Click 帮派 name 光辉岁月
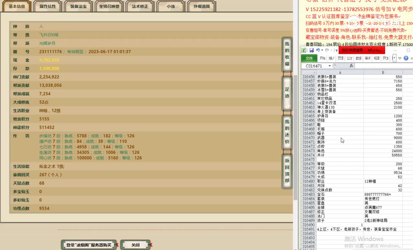The height and width of the screenshot is (250, 413). [47, 43]
